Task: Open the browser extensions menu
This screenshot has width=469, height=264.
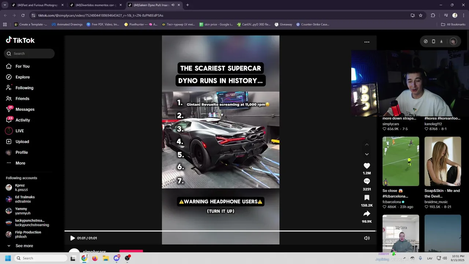Action: [x=433, y=15]
